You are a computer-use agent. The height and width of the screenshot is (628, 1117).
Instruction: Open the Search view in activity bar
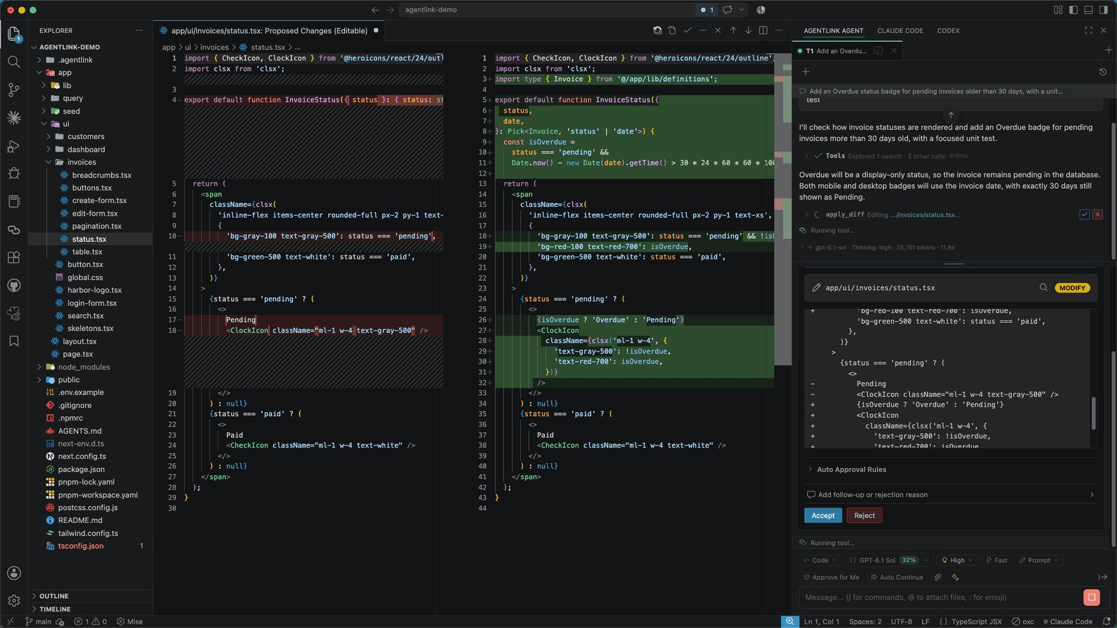14,62
